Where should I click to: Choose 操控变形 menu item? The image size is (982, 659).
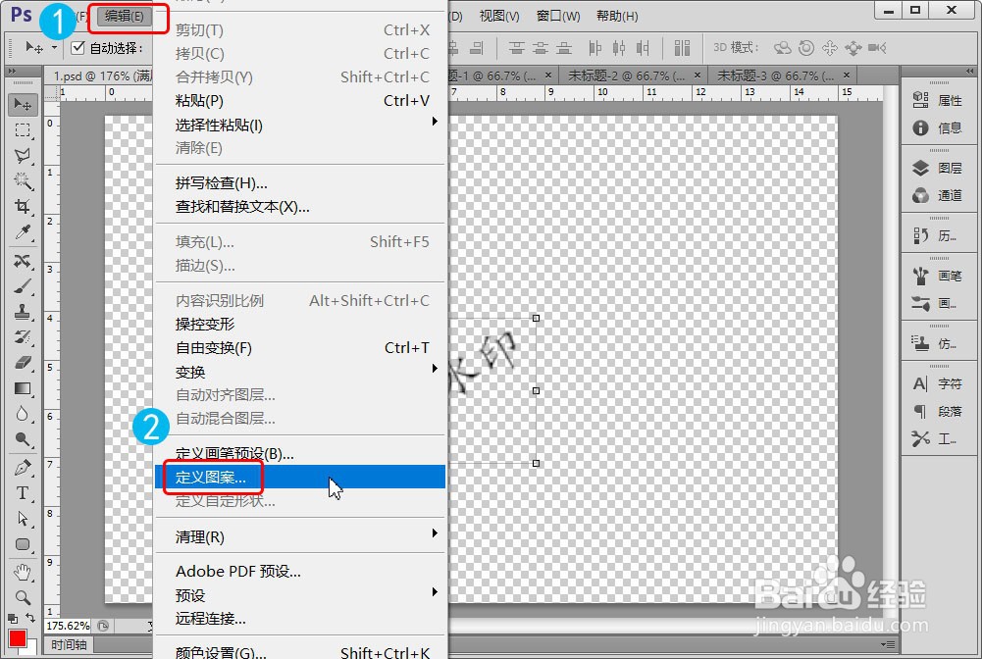[300, 325]
